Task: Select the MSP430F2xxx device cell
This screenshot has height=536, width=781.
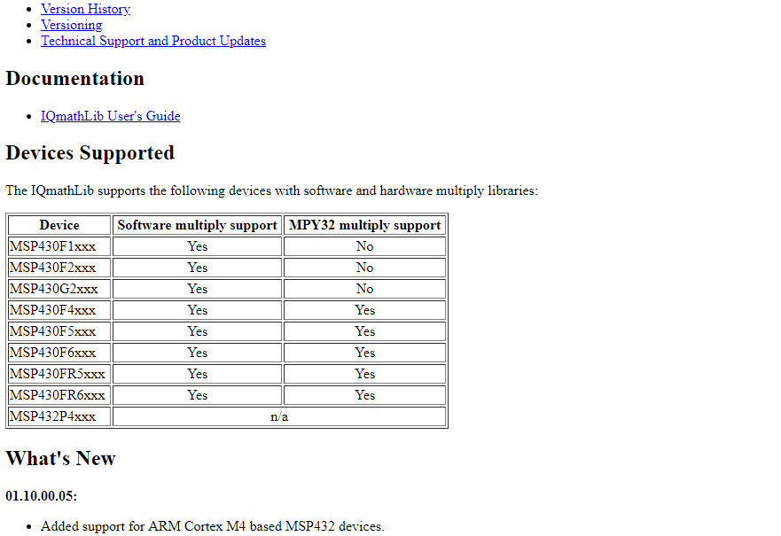Action: (59, 268)
